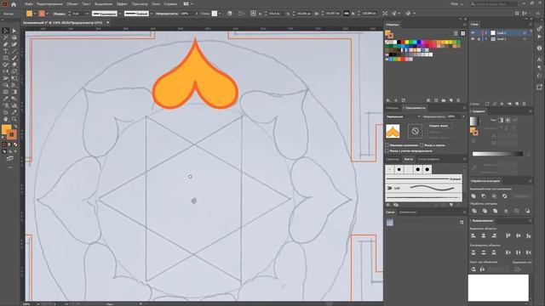The width and height of the screenshot is (545, 306).
Task: Select the Pen tool
Action: (x=6, y=44)
